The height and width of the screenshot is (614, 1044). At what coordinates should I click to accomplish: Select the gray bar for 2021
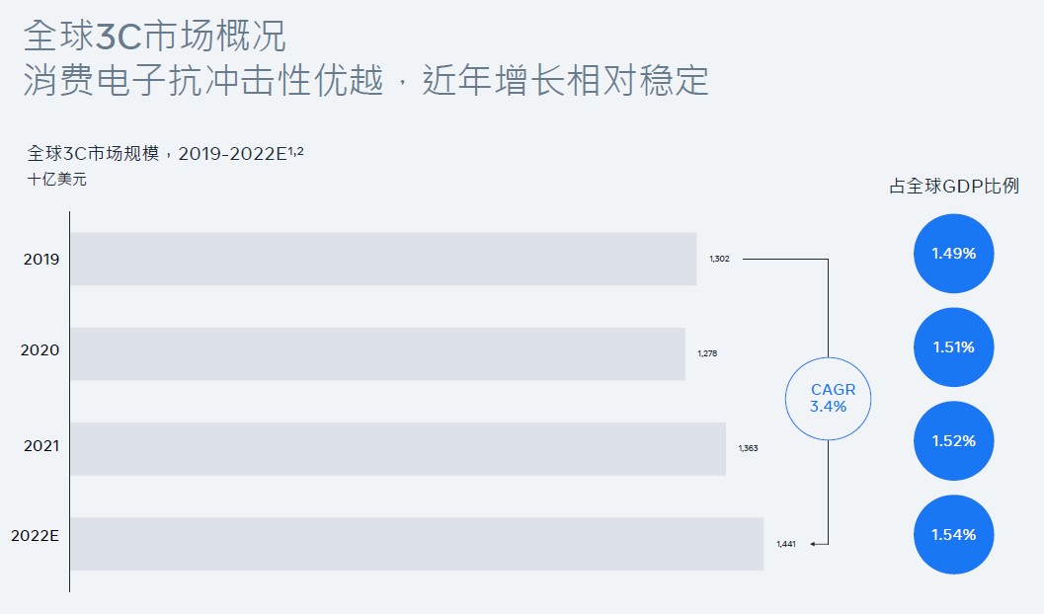[397, 449]
